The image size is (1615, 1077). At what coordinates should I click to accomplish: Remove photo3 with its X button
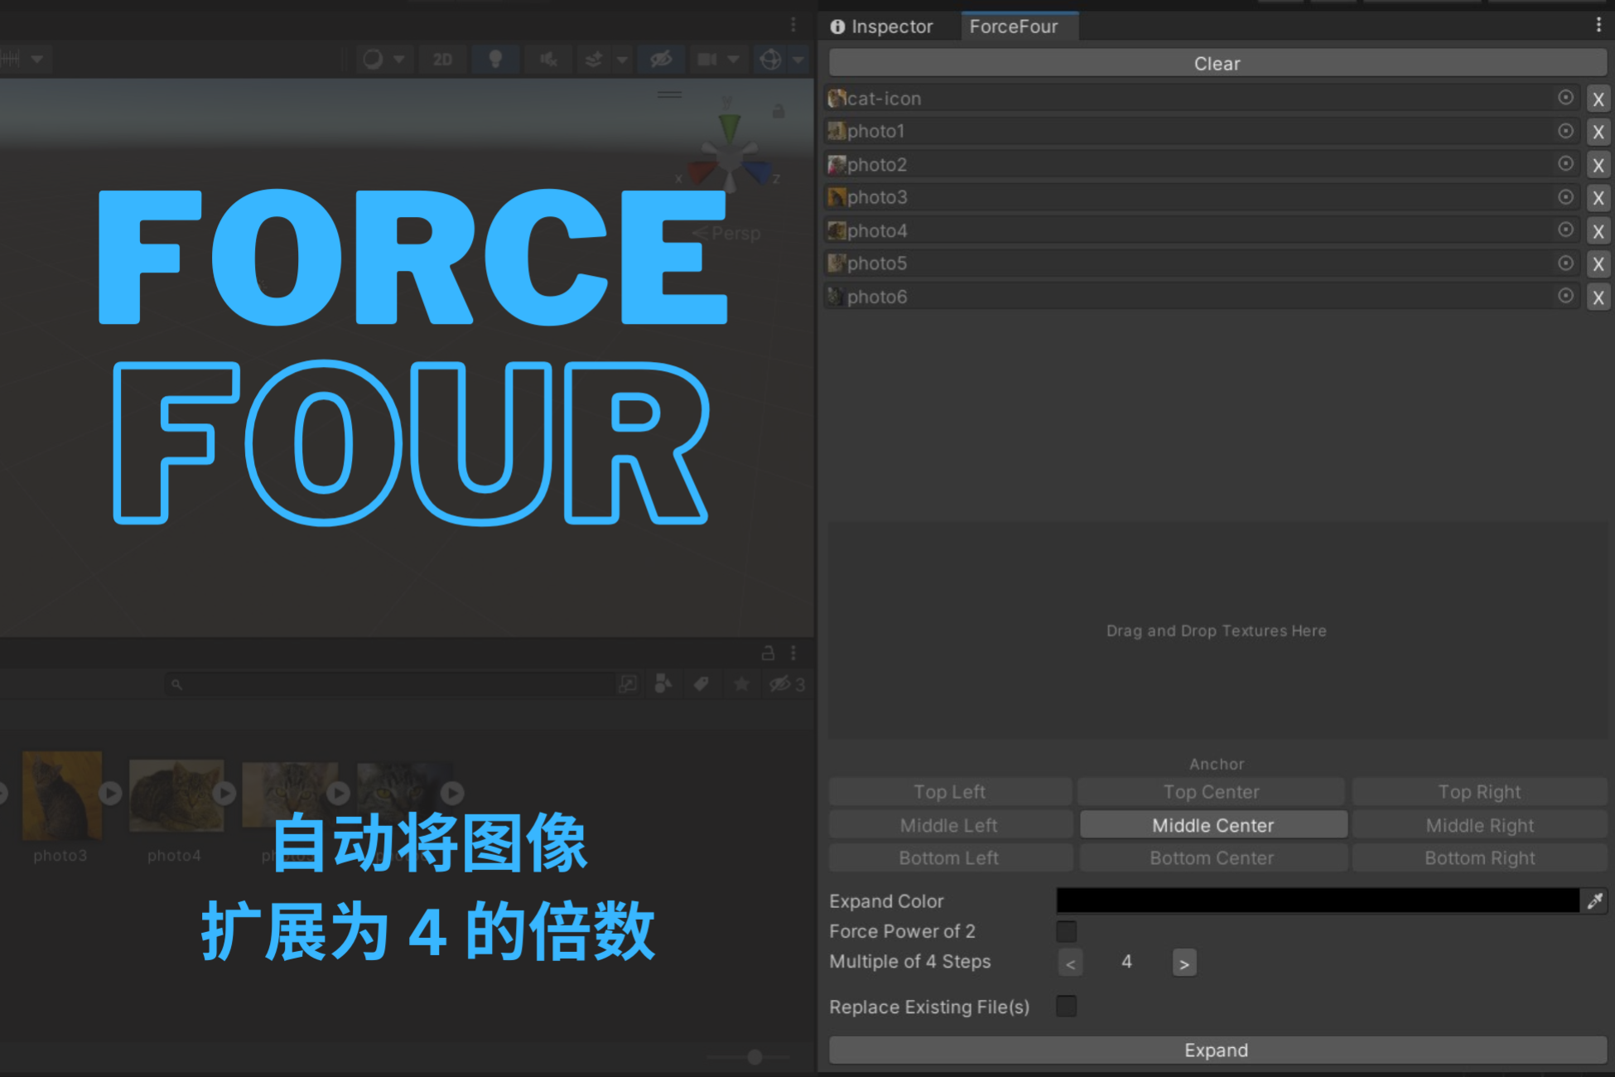coord(1598,199)
